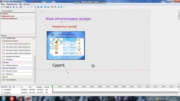Collapse the Рисунки и картинки category
180x101 pixels.
[x=2, y=68]
